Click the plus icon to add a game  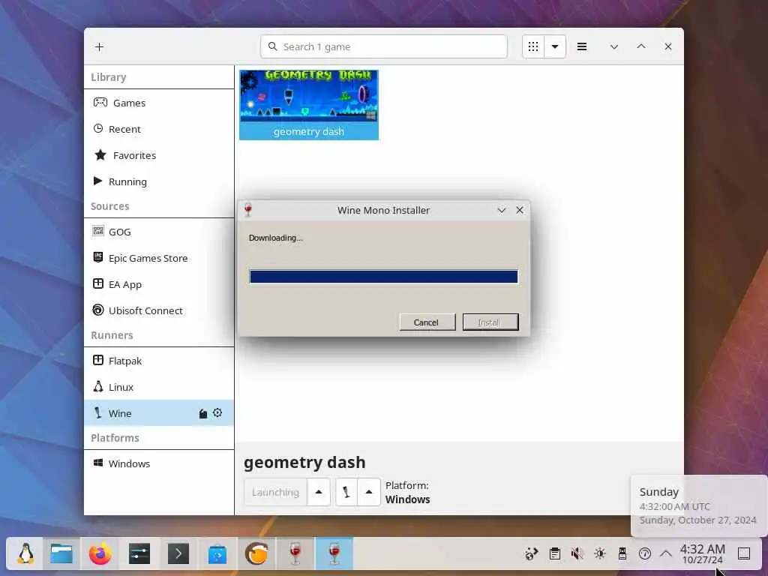click(x=100, y=46)
